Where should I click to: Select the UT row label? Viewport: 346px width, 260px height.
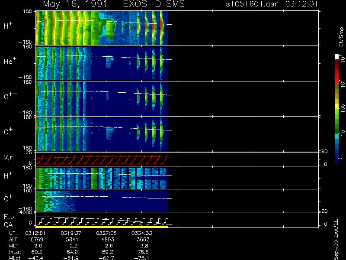click(12, 233)
